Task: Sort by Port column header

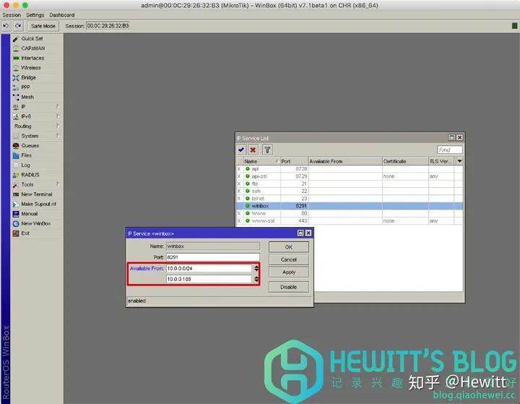Action: [294, 161]
